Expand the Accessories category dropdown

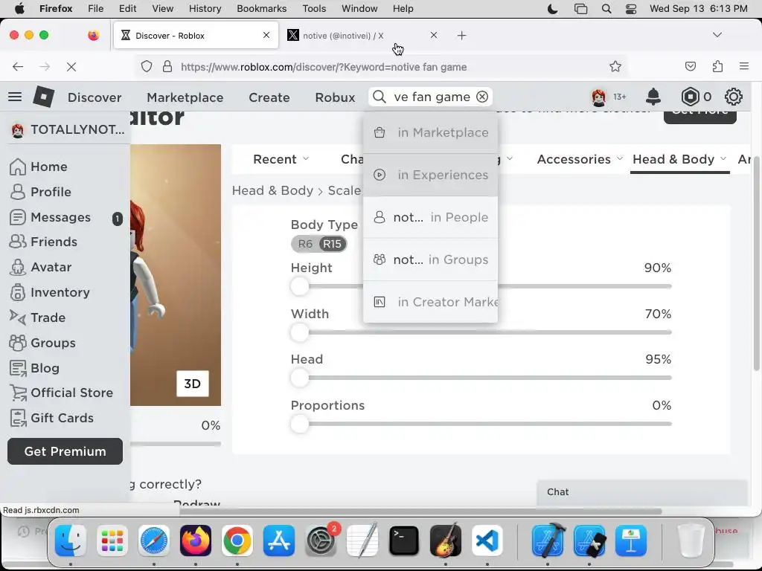579,159
